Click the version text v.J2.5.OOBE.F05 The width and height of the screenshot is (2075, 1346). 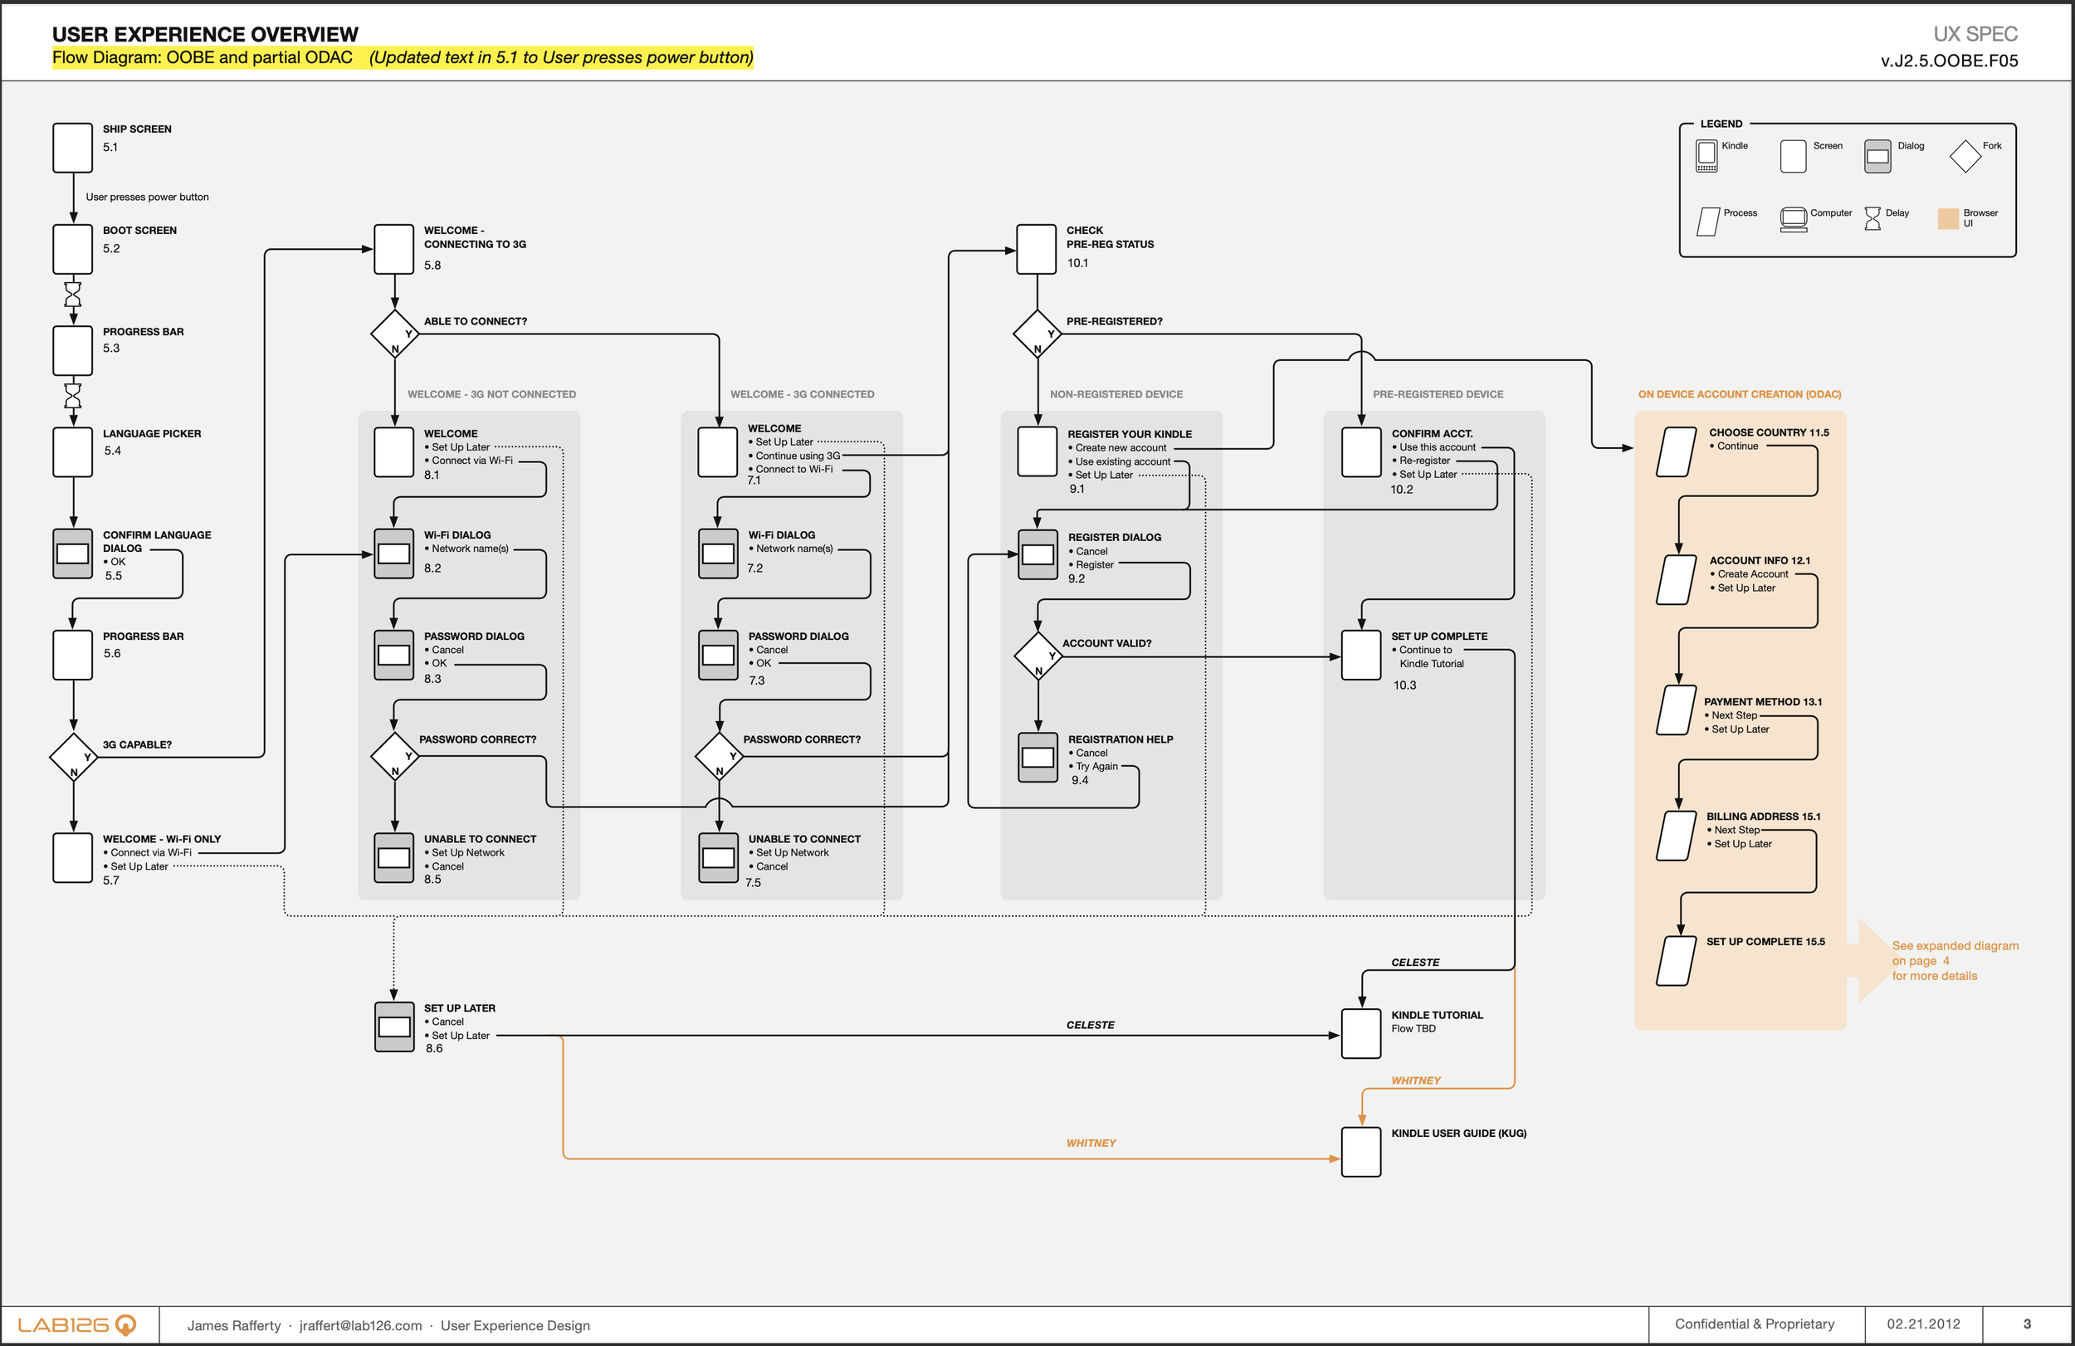1950,60
